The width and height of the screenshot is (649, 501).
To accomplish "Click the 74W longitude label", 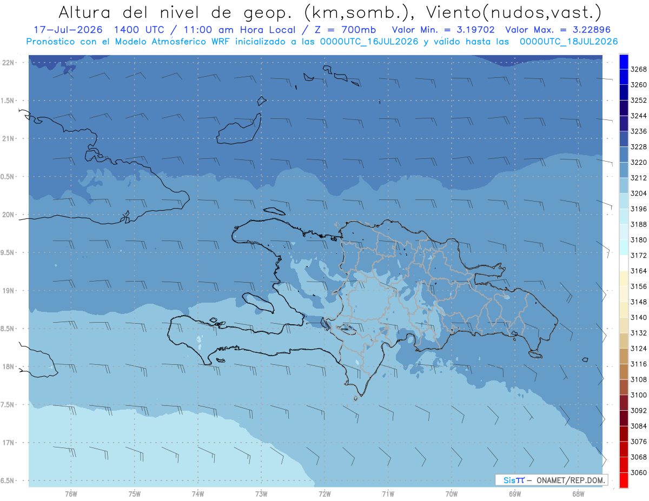I will tap(198, 493).
